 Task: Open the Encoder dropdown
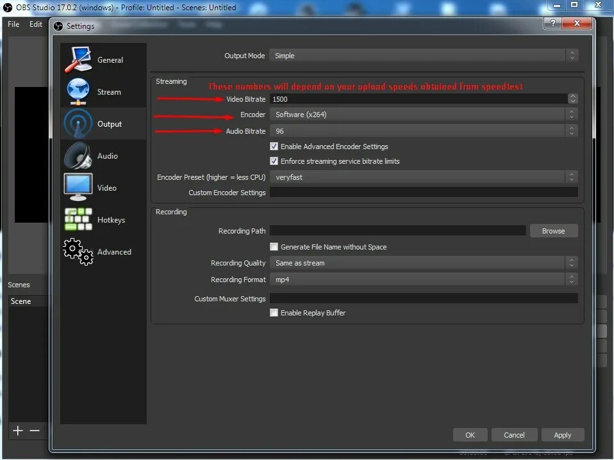click(424, 115)
